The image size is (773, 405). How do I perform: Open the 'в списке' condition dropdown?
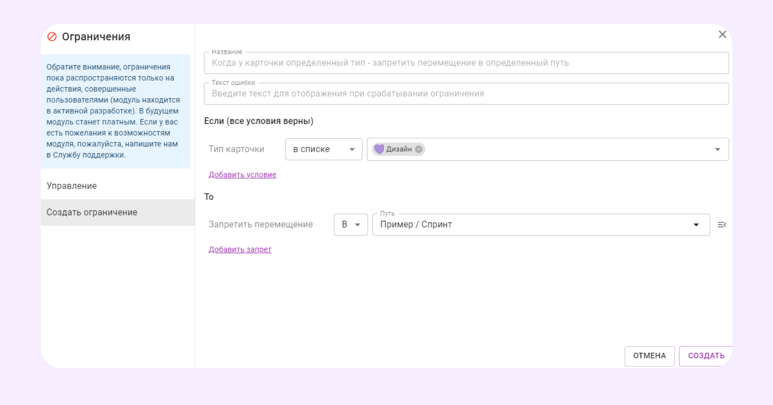pyautogui.click(x=324, y=149)
